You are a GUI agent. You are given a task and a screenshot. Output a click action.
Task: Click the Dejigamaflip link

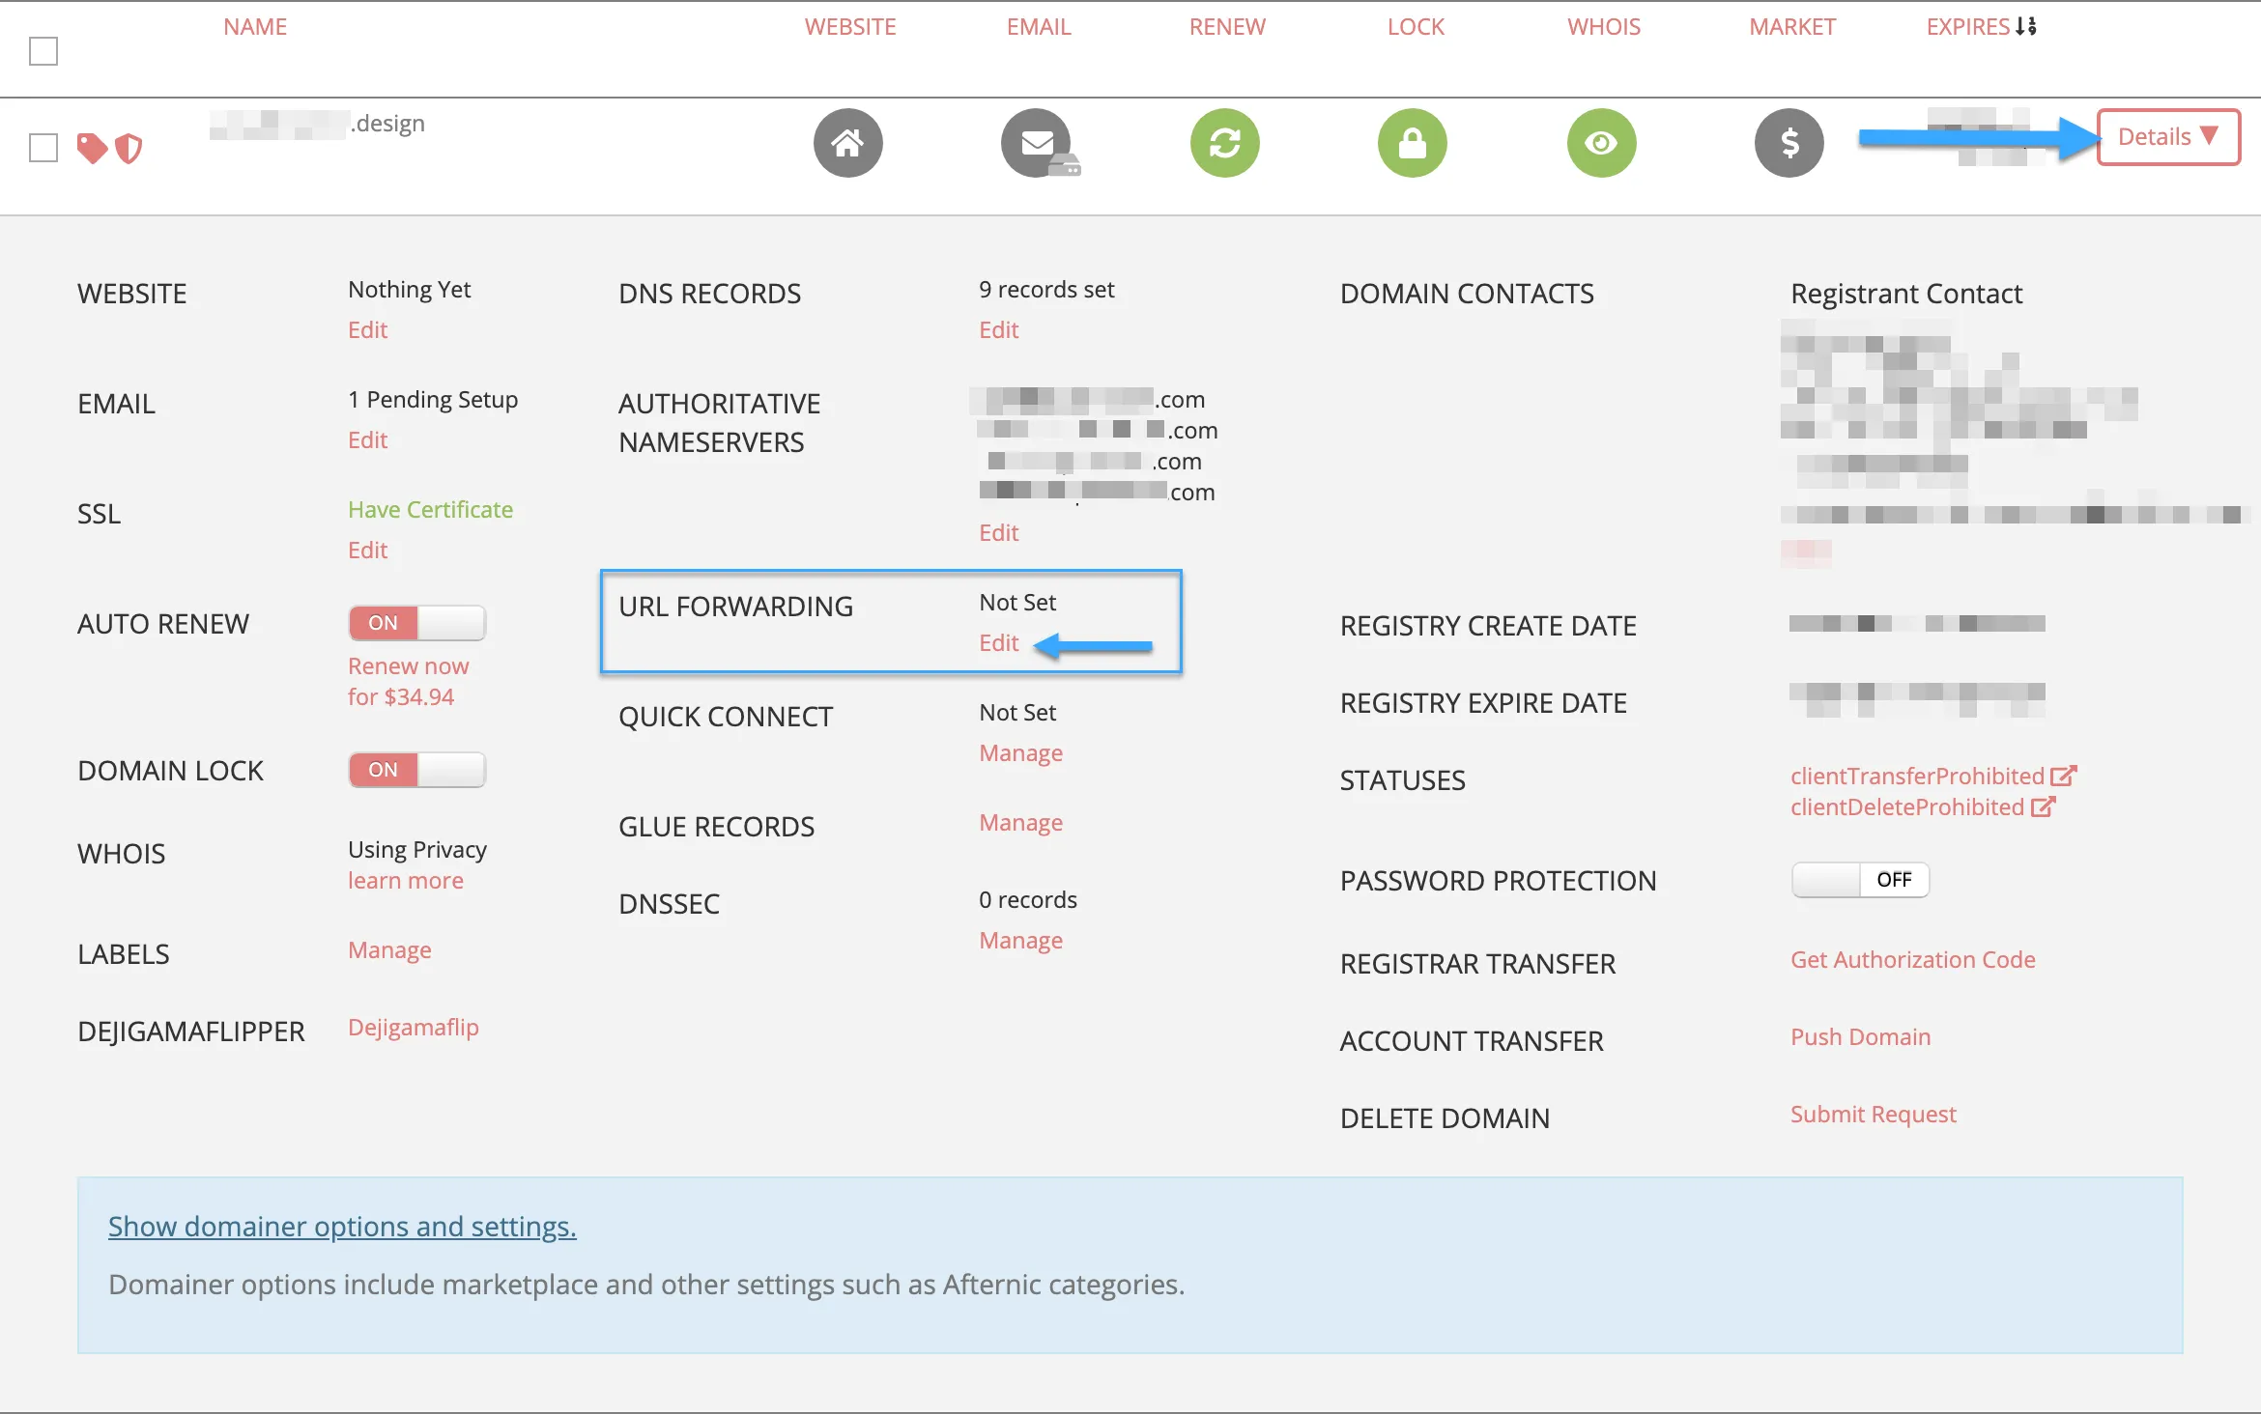414,1027
